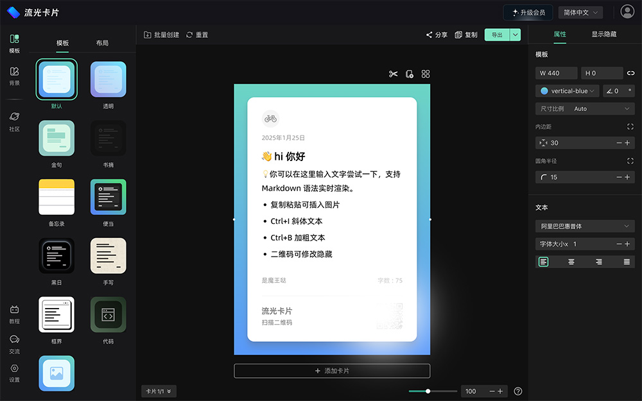Toggle the W/H chain link icon
The width and height of the screenshot is (642, 401).
pyautogui.click(x=632, y=73)
